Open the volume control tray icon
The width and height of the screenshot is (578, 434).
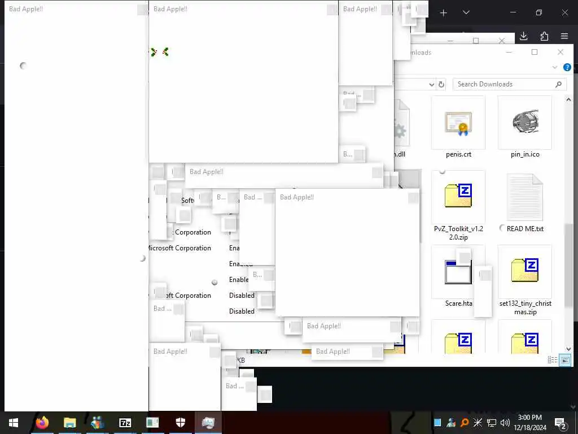(x=505, y=423)
